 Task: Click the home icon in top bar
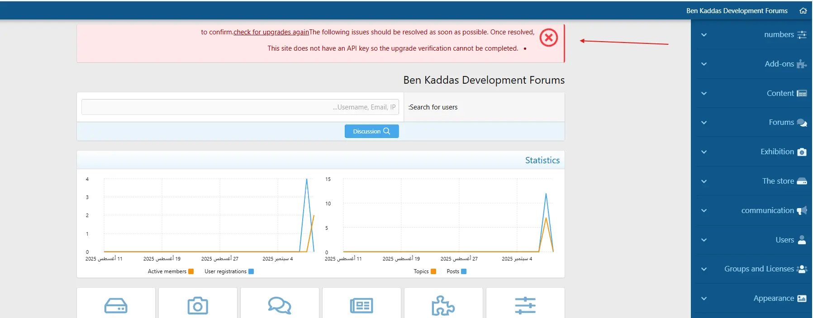pyautogui.click(x=803, y=11)
